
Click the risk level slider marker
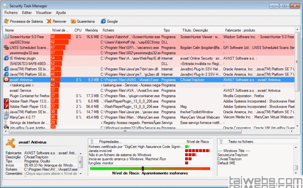(x=143, y=168)
